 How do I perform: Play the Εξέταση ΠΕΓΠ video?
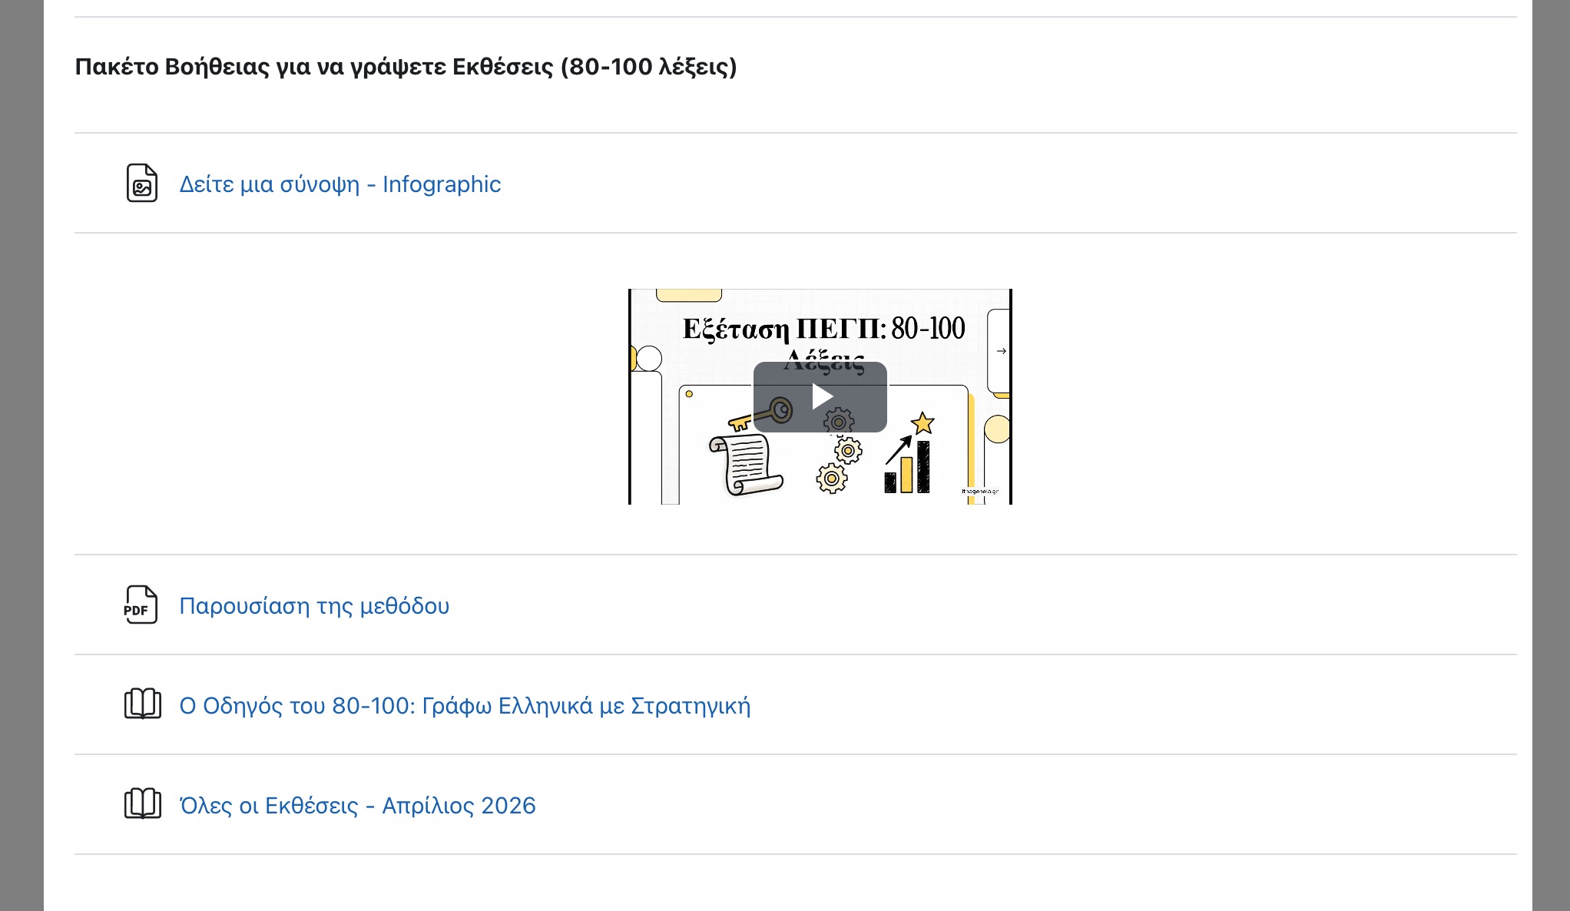tap(820, 396)
